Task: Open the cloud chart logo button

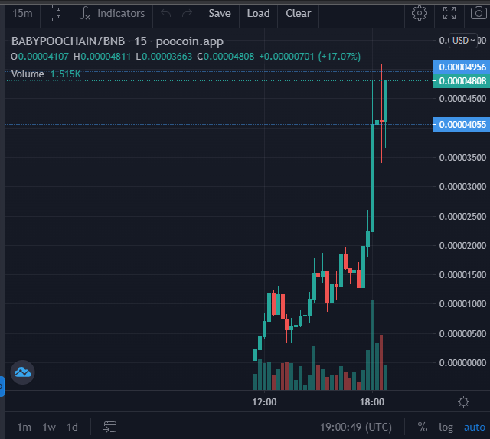Action: (22, 372)
